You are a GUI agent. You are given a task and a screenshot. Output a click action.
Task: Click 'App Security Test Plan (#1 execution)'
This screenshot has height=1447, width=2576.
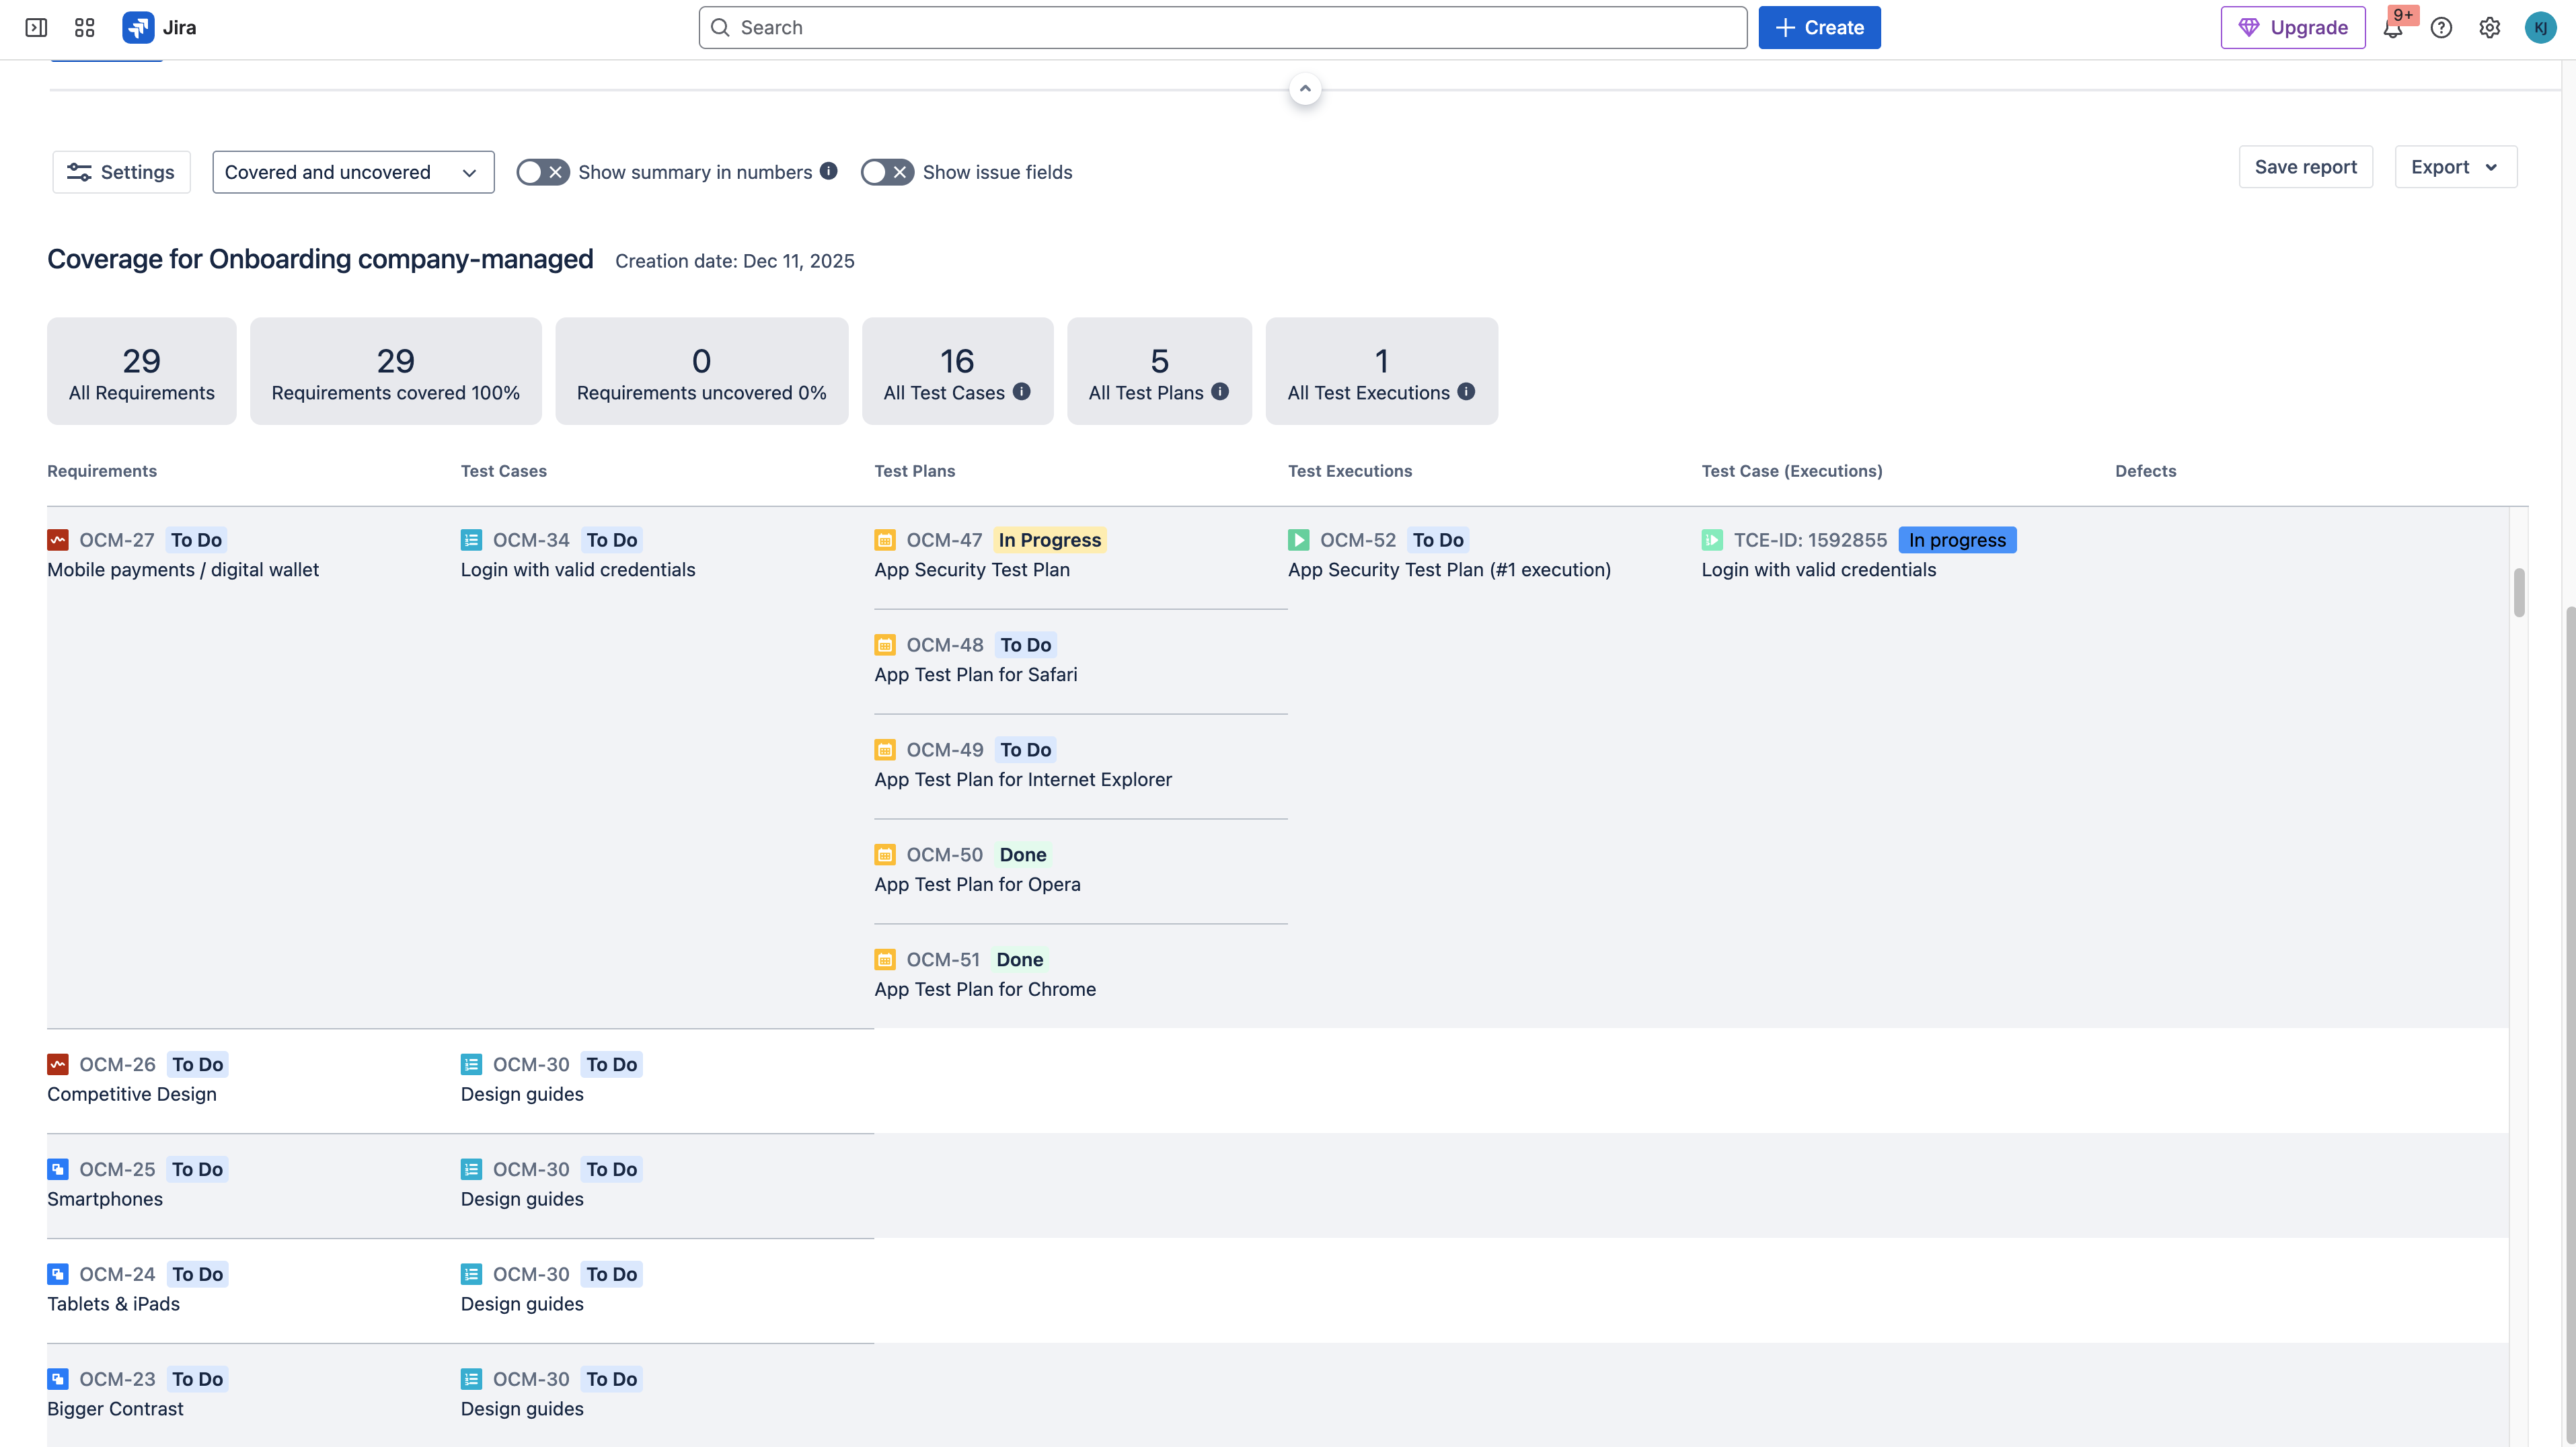1449,570
